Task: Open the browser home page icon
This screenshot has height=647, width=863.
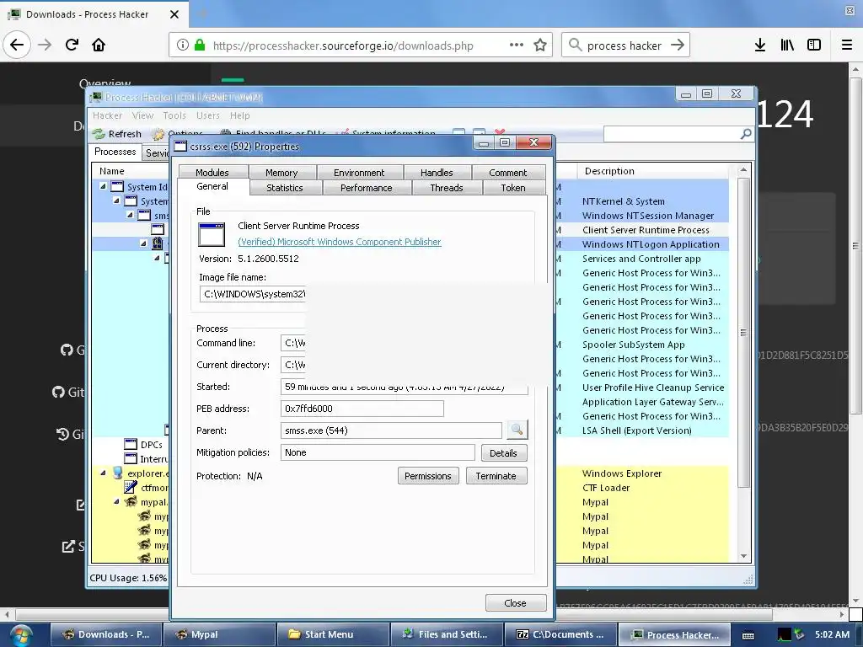Action: pos(99,45)
